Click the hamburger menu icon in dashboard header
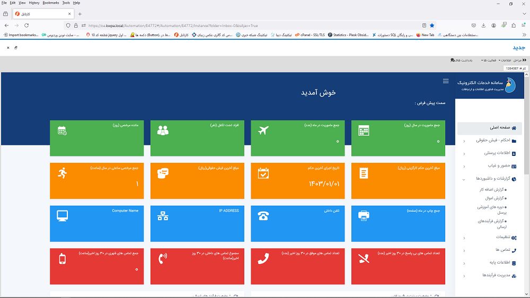Screen dimensions: 530x298 click(446, 81)
